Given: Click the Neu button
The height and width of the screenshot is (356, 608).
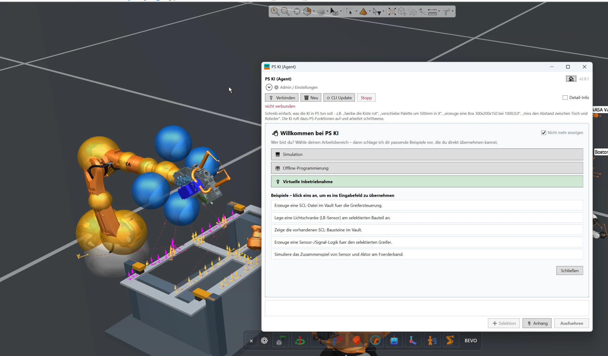Looking at the screenshot, I should (311, 98).
